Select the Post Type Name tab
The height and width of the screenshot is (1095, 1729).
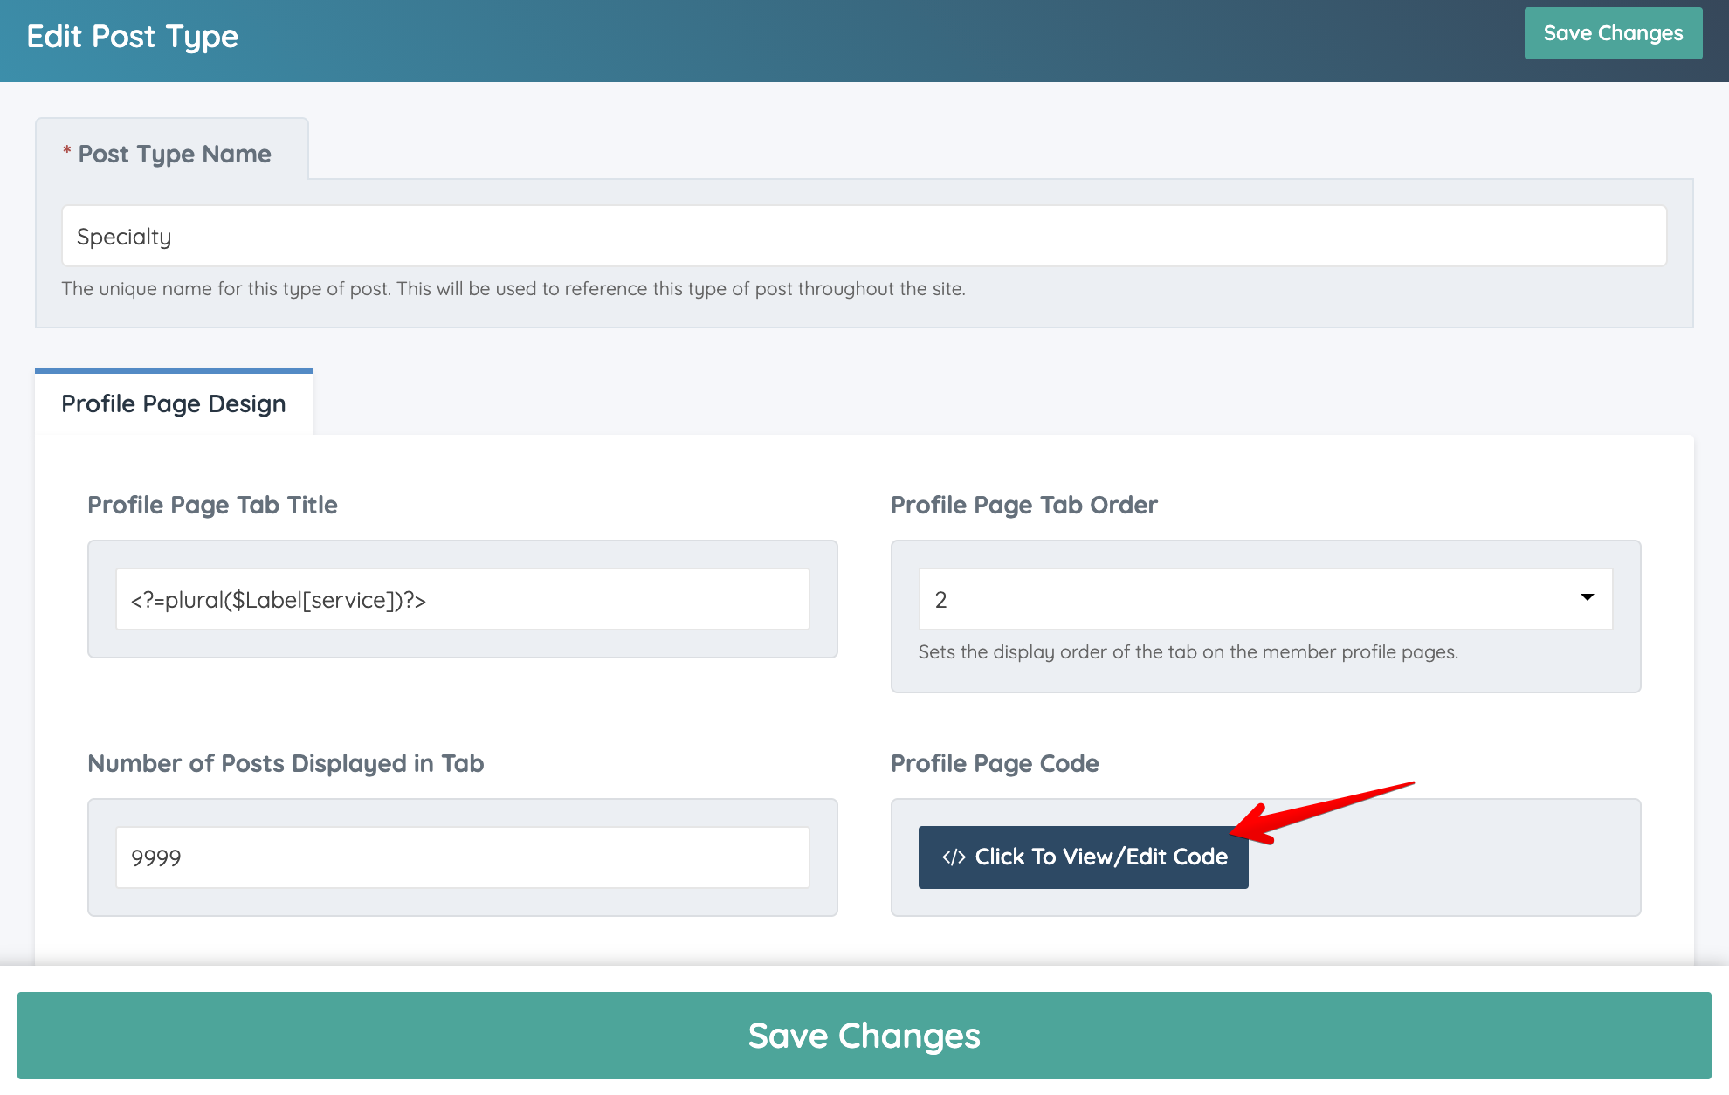[172, 154]
